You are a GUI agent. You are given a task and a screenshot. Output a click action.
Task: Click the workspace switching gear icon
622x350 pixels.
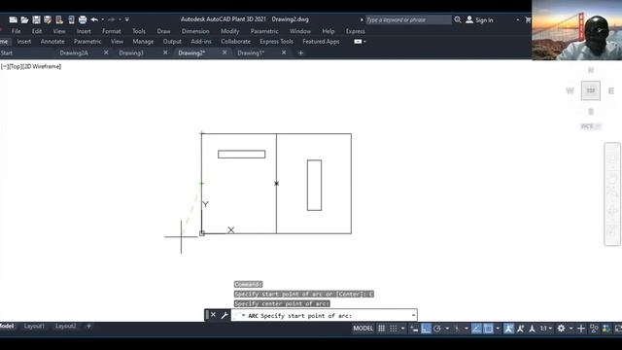[x=561, y=329]
